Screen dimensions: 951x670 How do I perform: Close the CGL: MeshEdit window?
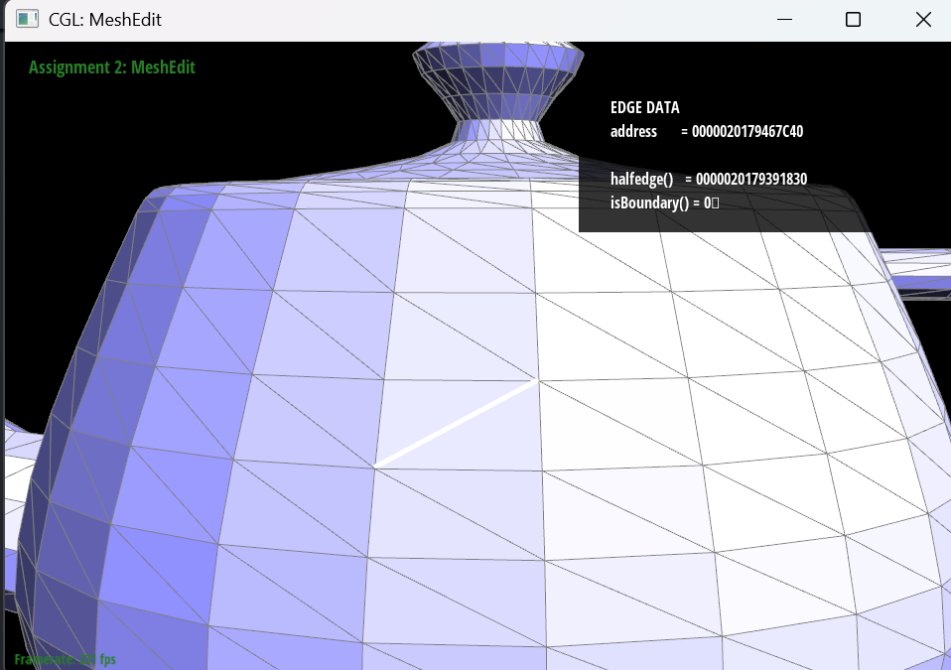point(923,20)
